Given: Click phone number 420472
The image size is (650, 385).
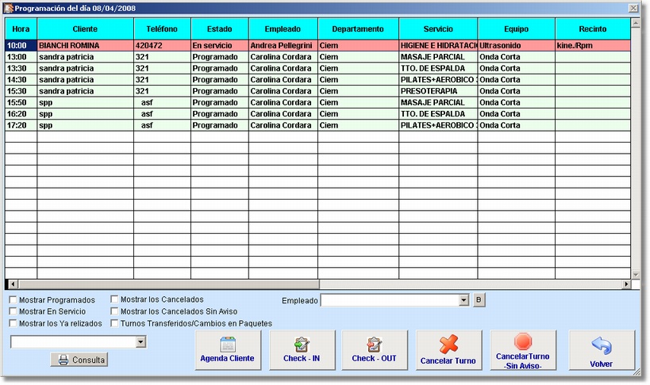Looking at the screenshot, I should pos(162,45).
